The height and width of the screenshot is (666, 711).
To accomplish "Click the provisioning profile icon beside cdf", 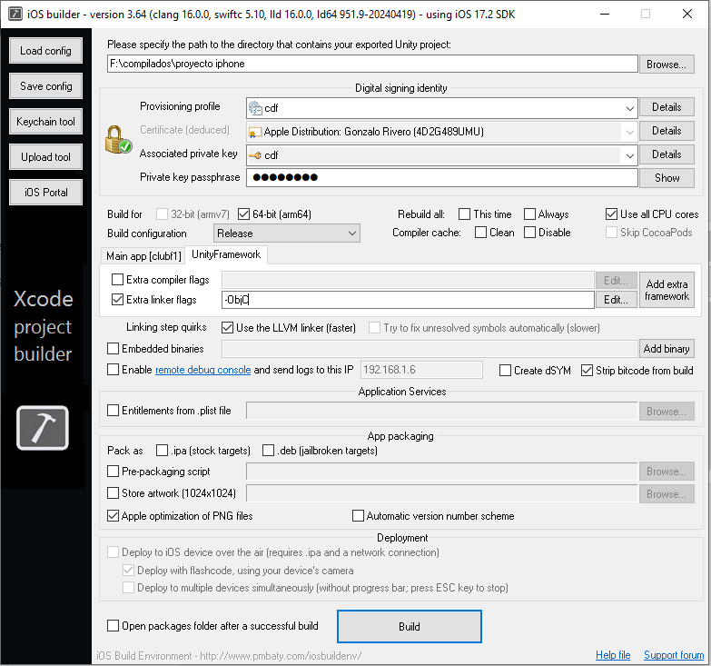I will coord(255,108).
